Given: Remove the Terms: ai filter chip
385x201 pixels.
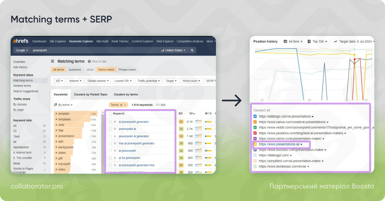Looking at the screenshot, I should [x=125, y=105].
